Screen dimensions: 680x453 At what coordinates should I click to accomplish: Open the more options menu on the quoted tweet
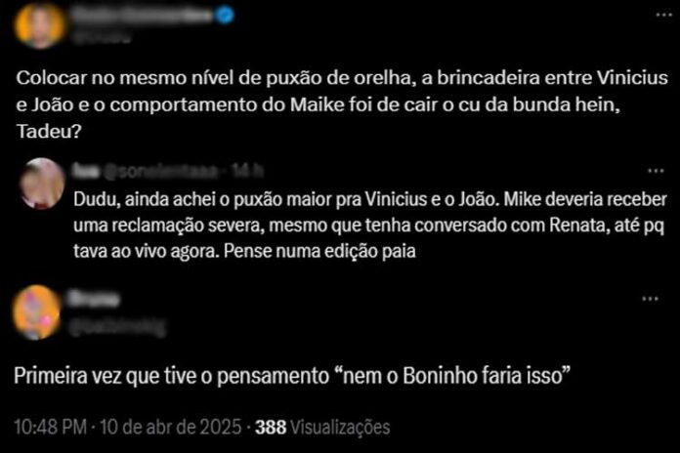656,171
